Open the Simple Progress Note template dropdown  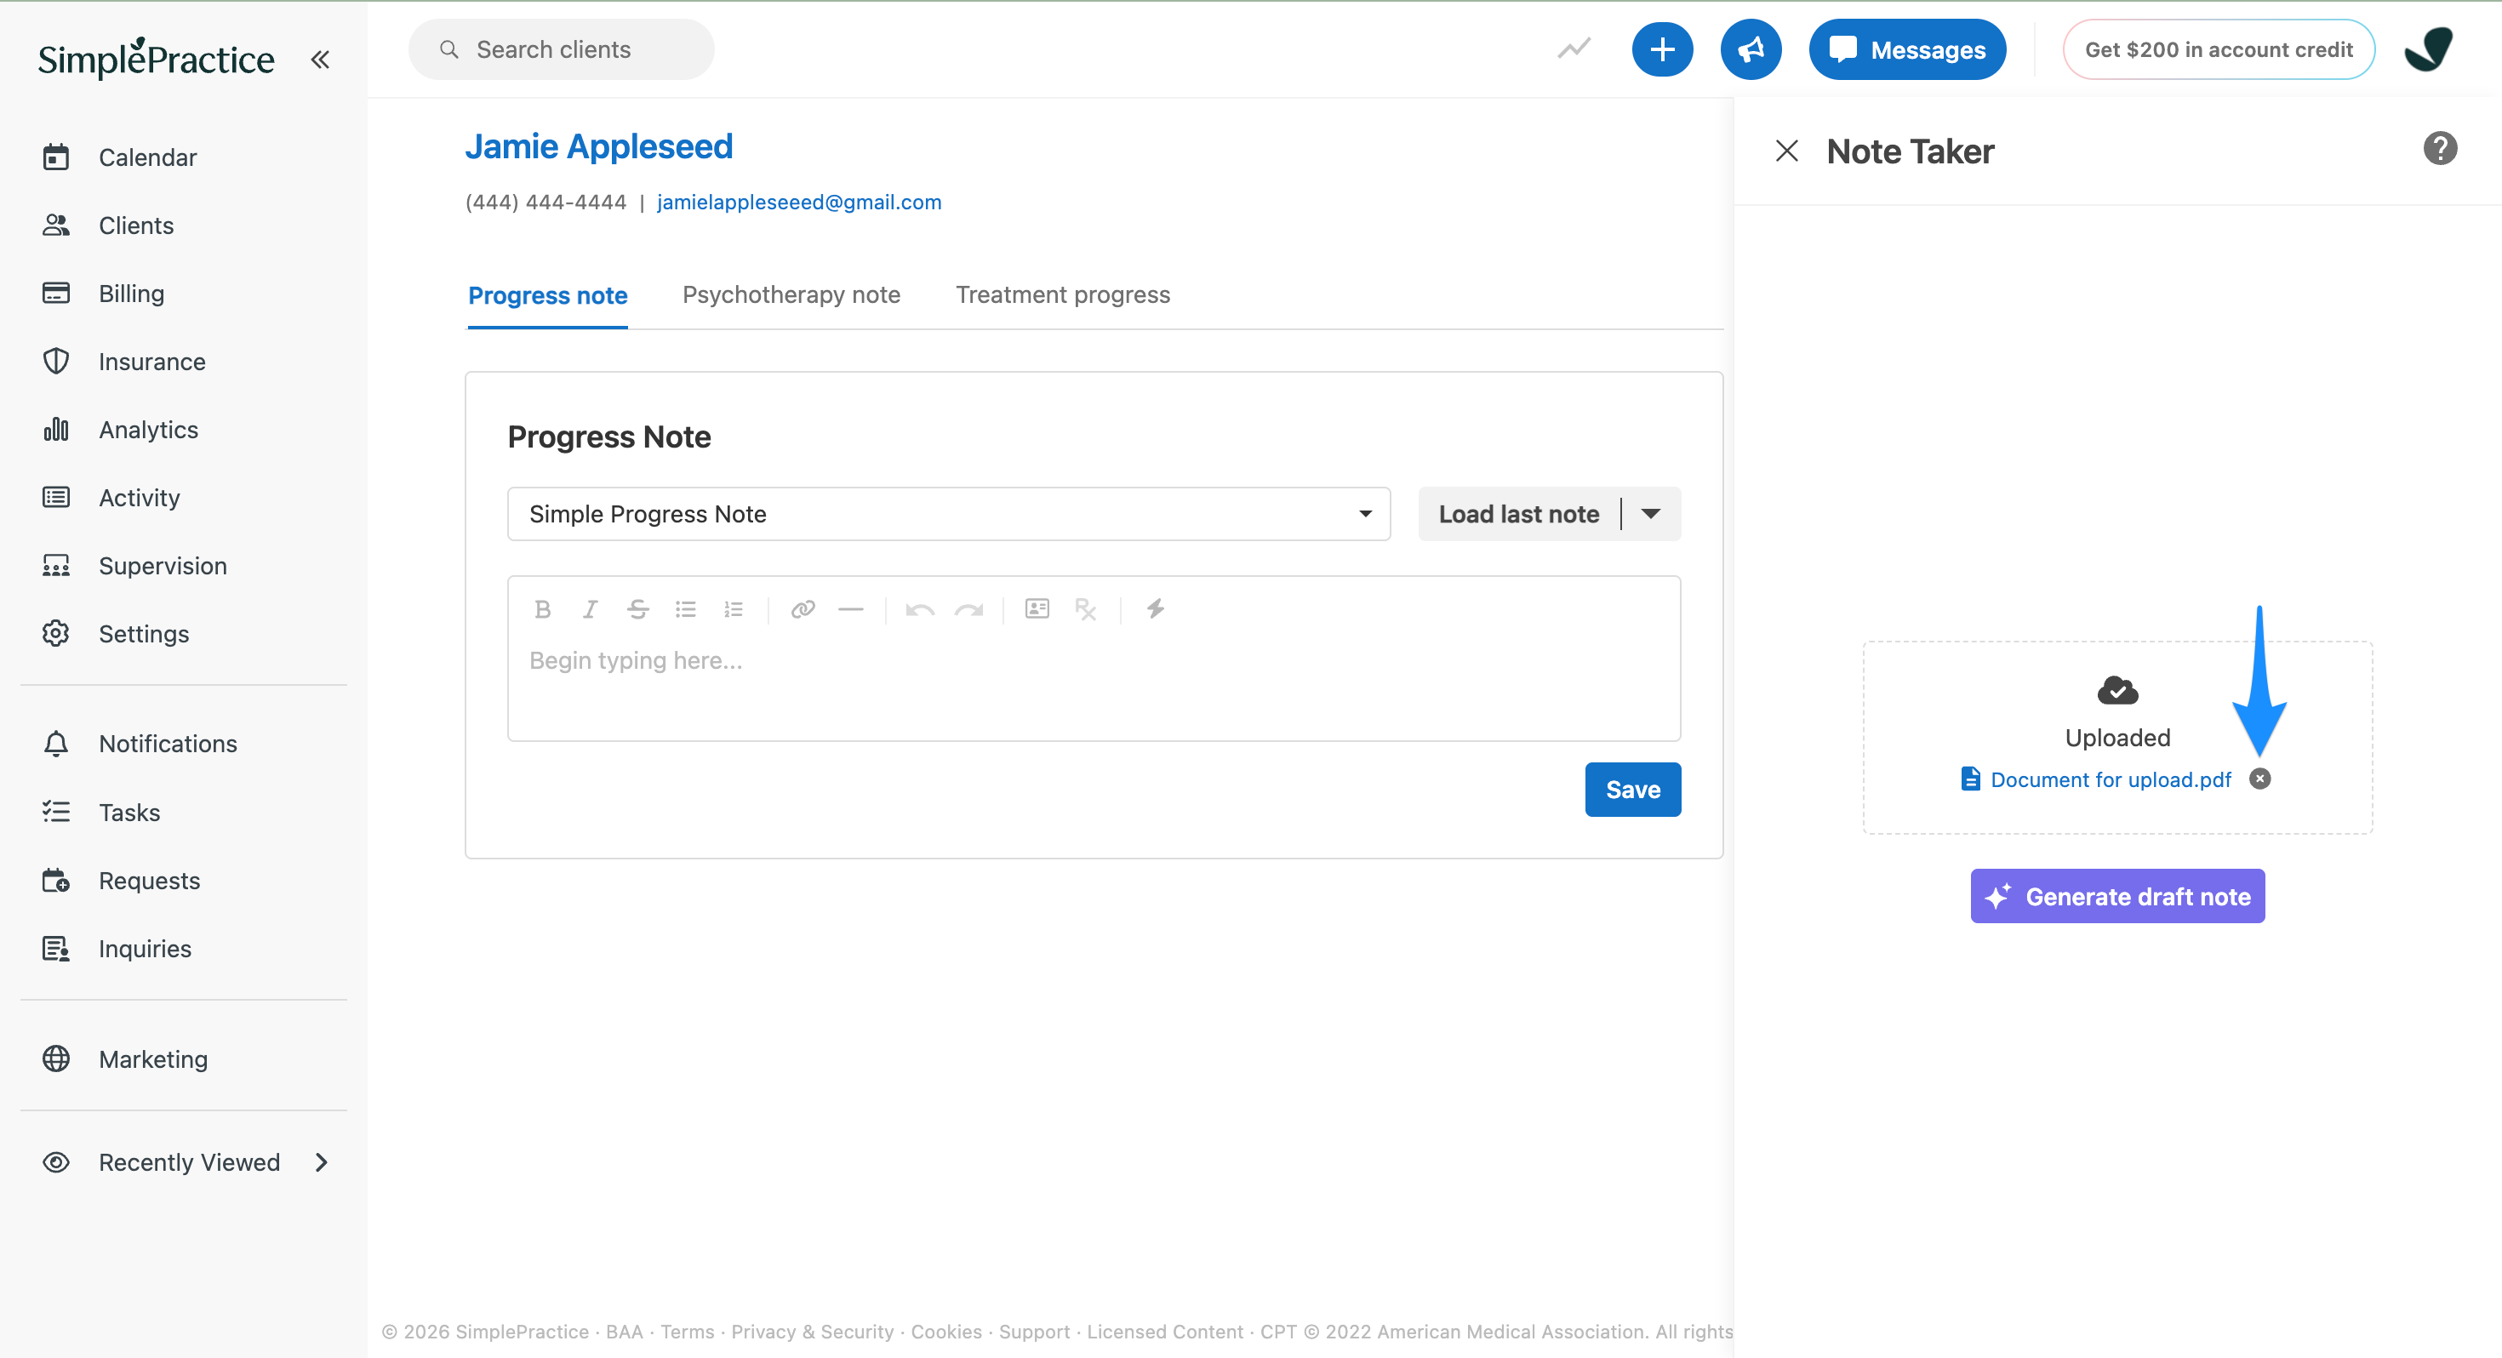coord(949,514)
